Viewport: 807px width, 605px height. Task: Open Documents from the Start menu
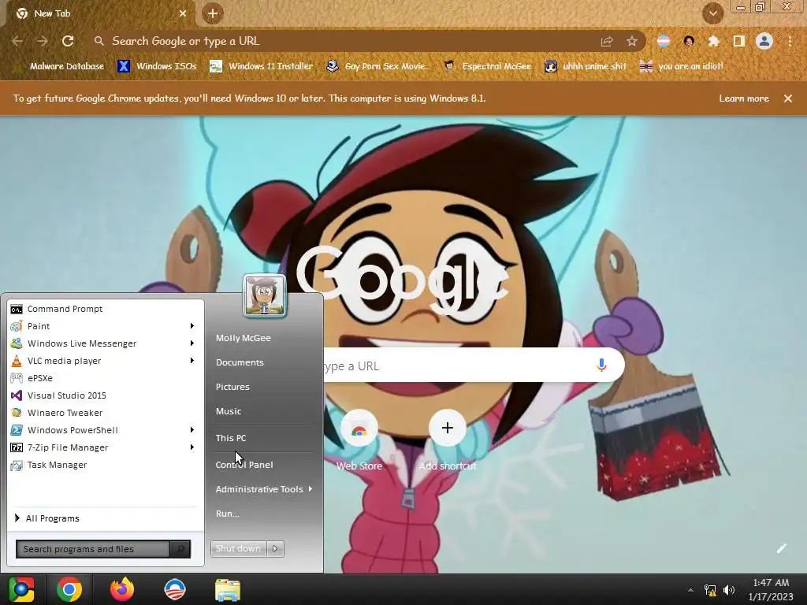pos(240,362)
